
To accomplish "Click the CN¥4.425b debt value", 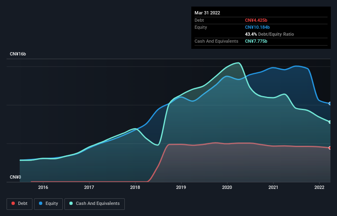I will 256,20.
